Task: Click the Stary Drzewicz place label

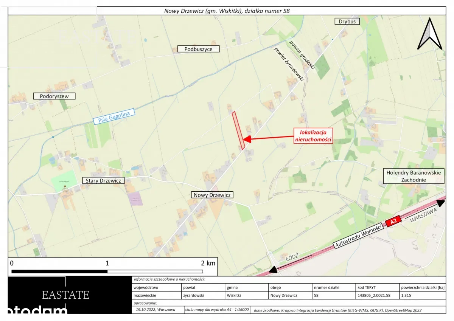Action: [x=103, y=181]
